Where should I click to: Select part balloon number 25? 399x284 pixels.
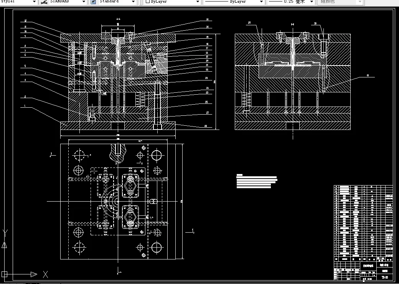point(208,93)
